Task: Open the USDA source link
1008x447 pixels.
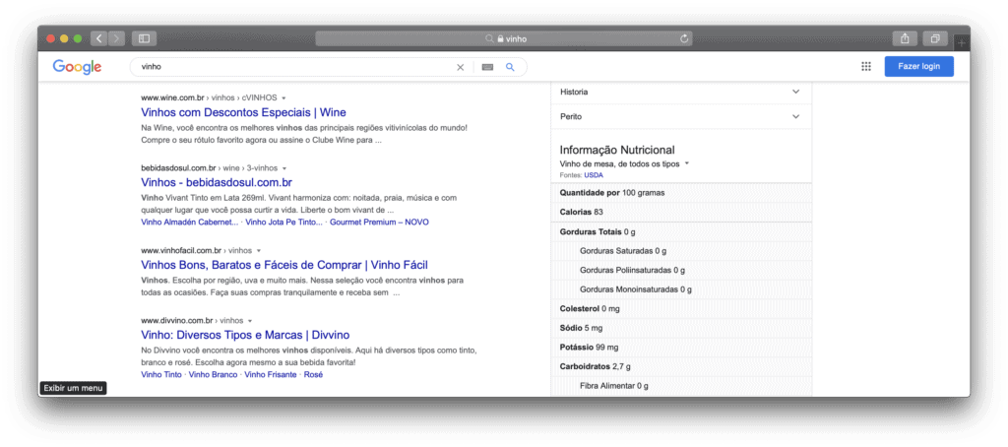Action: tap(594, 175)
